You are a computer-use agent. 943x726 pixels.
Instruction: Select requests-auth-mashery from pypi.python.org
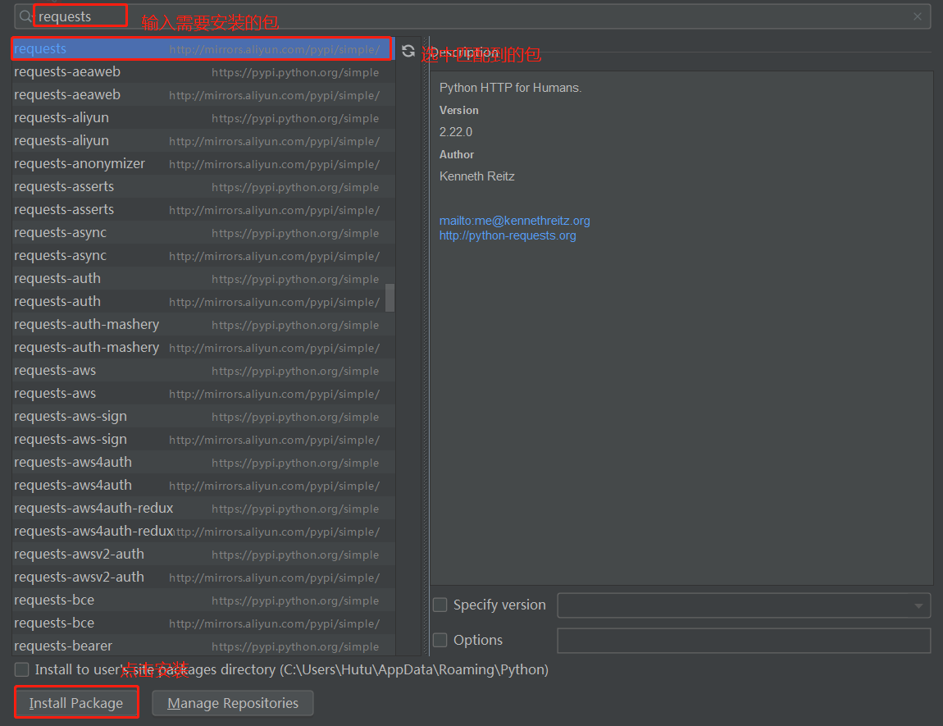point(203,325)
